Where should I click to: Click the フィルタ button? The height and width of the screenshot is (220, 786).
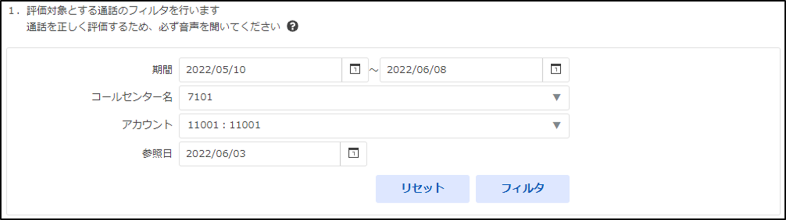tap(522, 188)
